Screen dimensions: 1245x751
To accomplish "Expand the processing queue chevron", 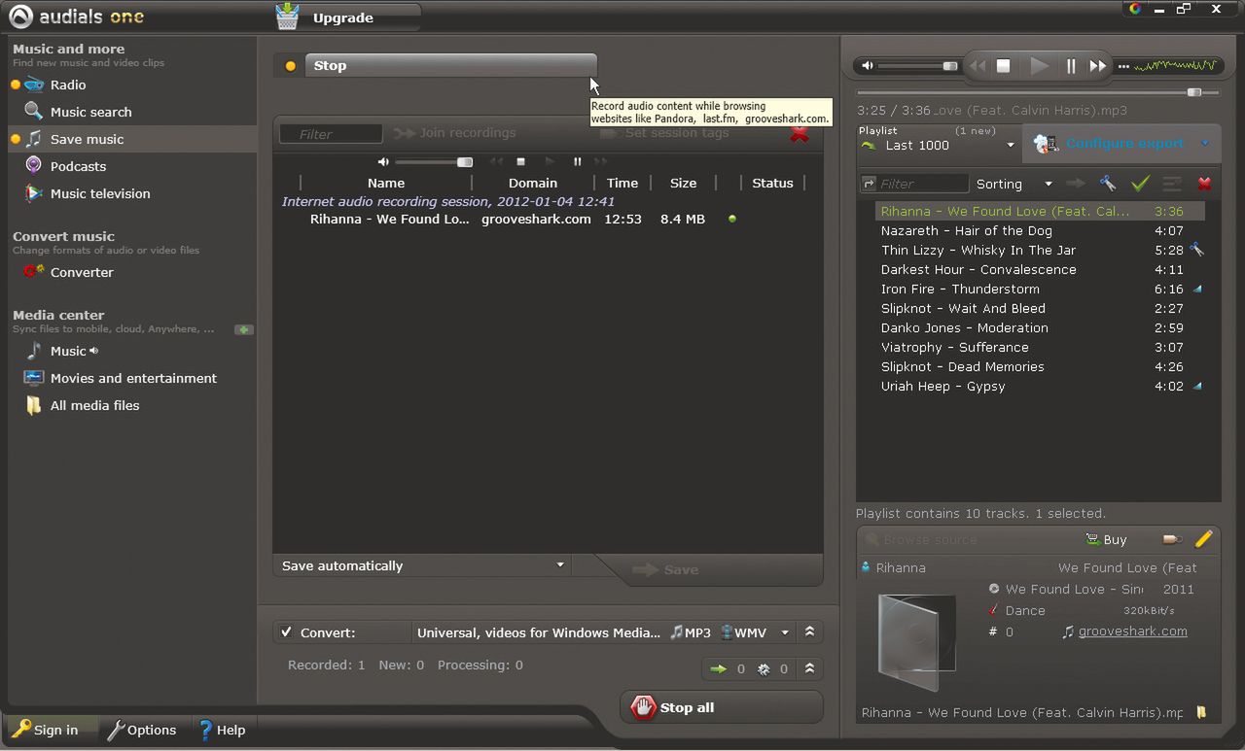I will (809, 668).
